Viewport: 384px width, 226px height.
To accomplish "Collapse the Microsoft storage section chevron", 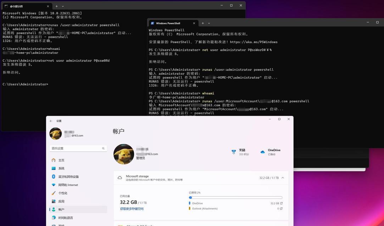I will click(283, 178).
